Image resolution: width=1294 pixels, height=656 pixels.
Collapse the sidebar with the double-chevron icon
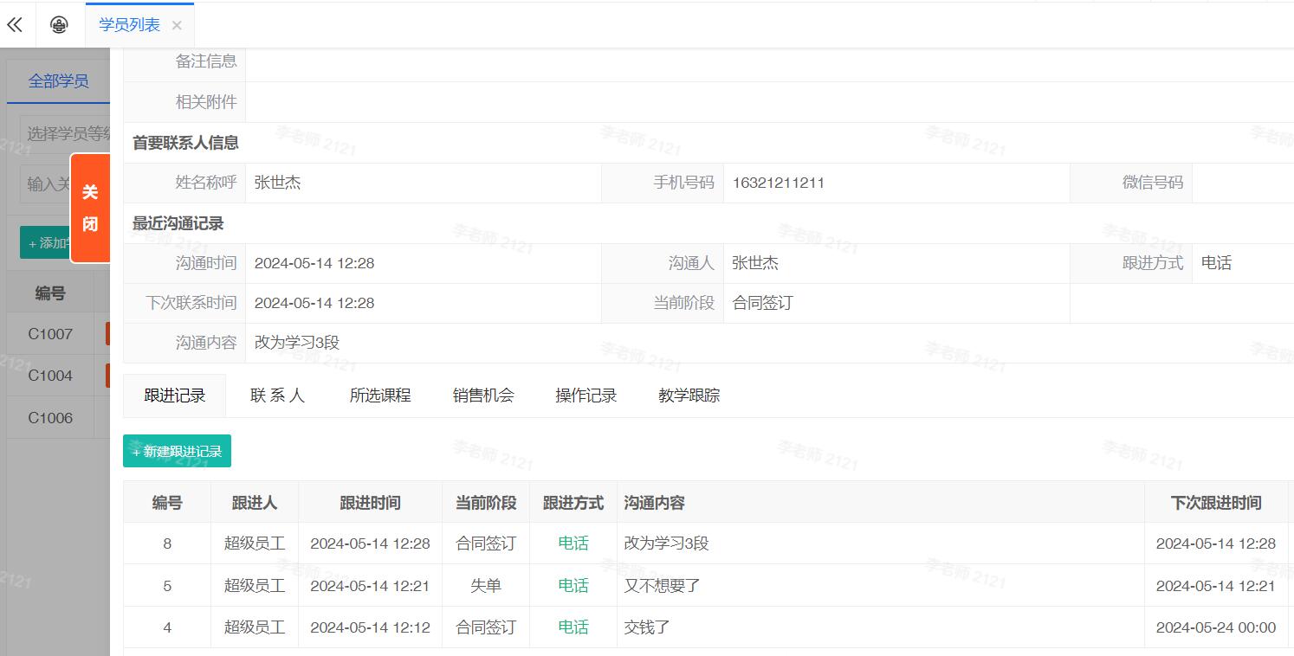tap(15, 25)
